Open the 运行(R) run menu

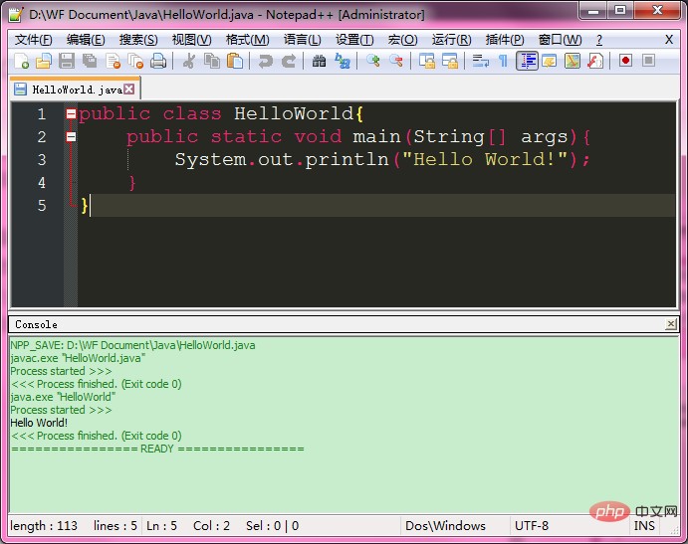[x=451, y=40]
